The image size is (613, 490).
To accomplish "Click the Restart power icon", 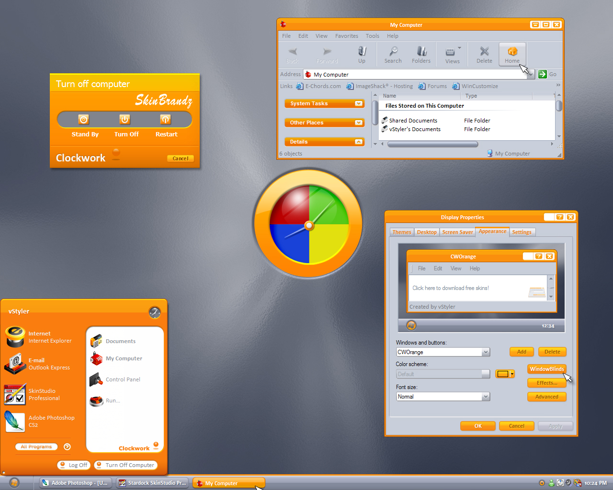I will coord(166,120).
